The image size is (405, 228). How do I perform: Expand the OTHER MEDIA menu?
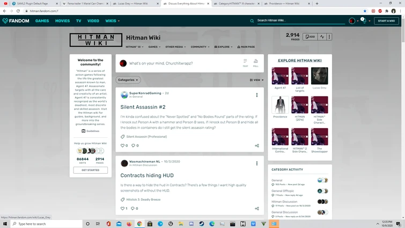(x=175, y=47)
